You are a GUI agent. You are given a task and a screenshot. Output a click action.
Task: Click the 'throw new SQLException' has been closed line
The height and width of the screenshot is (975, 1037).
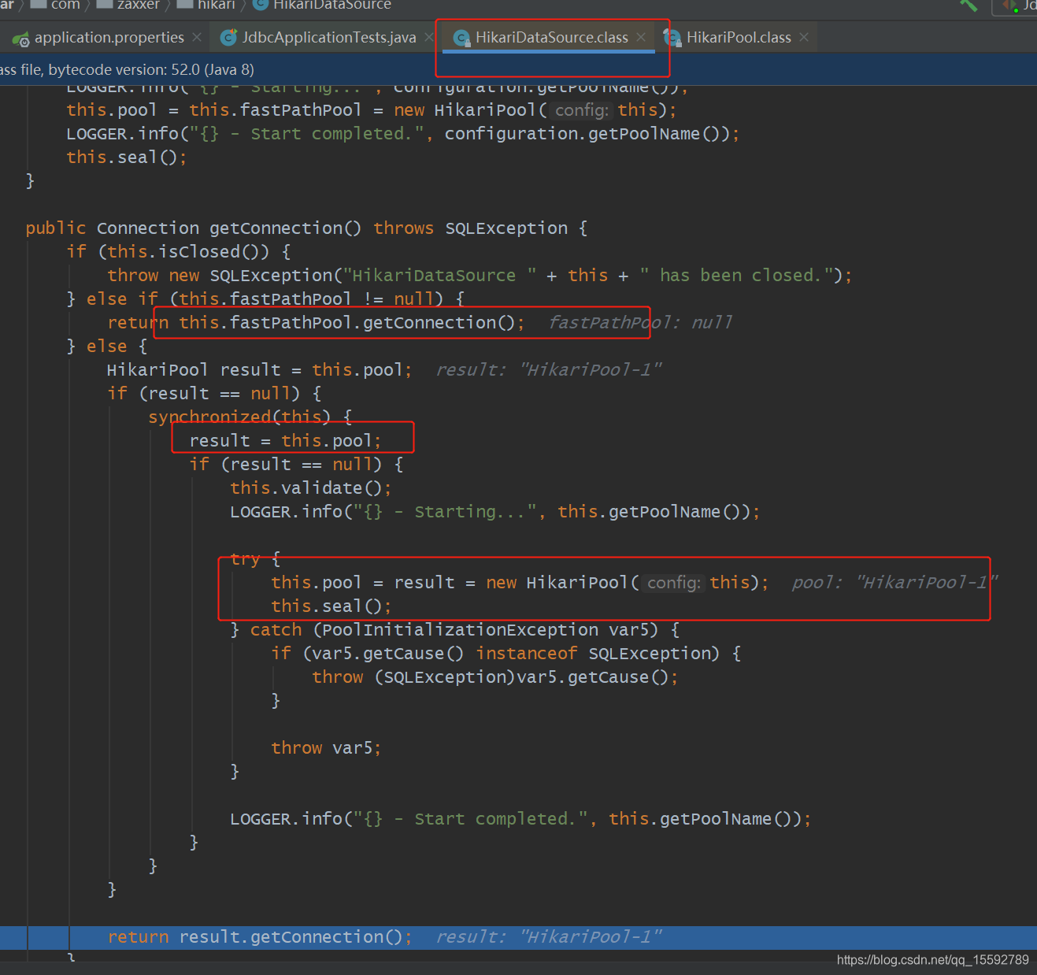coord(480,276)
